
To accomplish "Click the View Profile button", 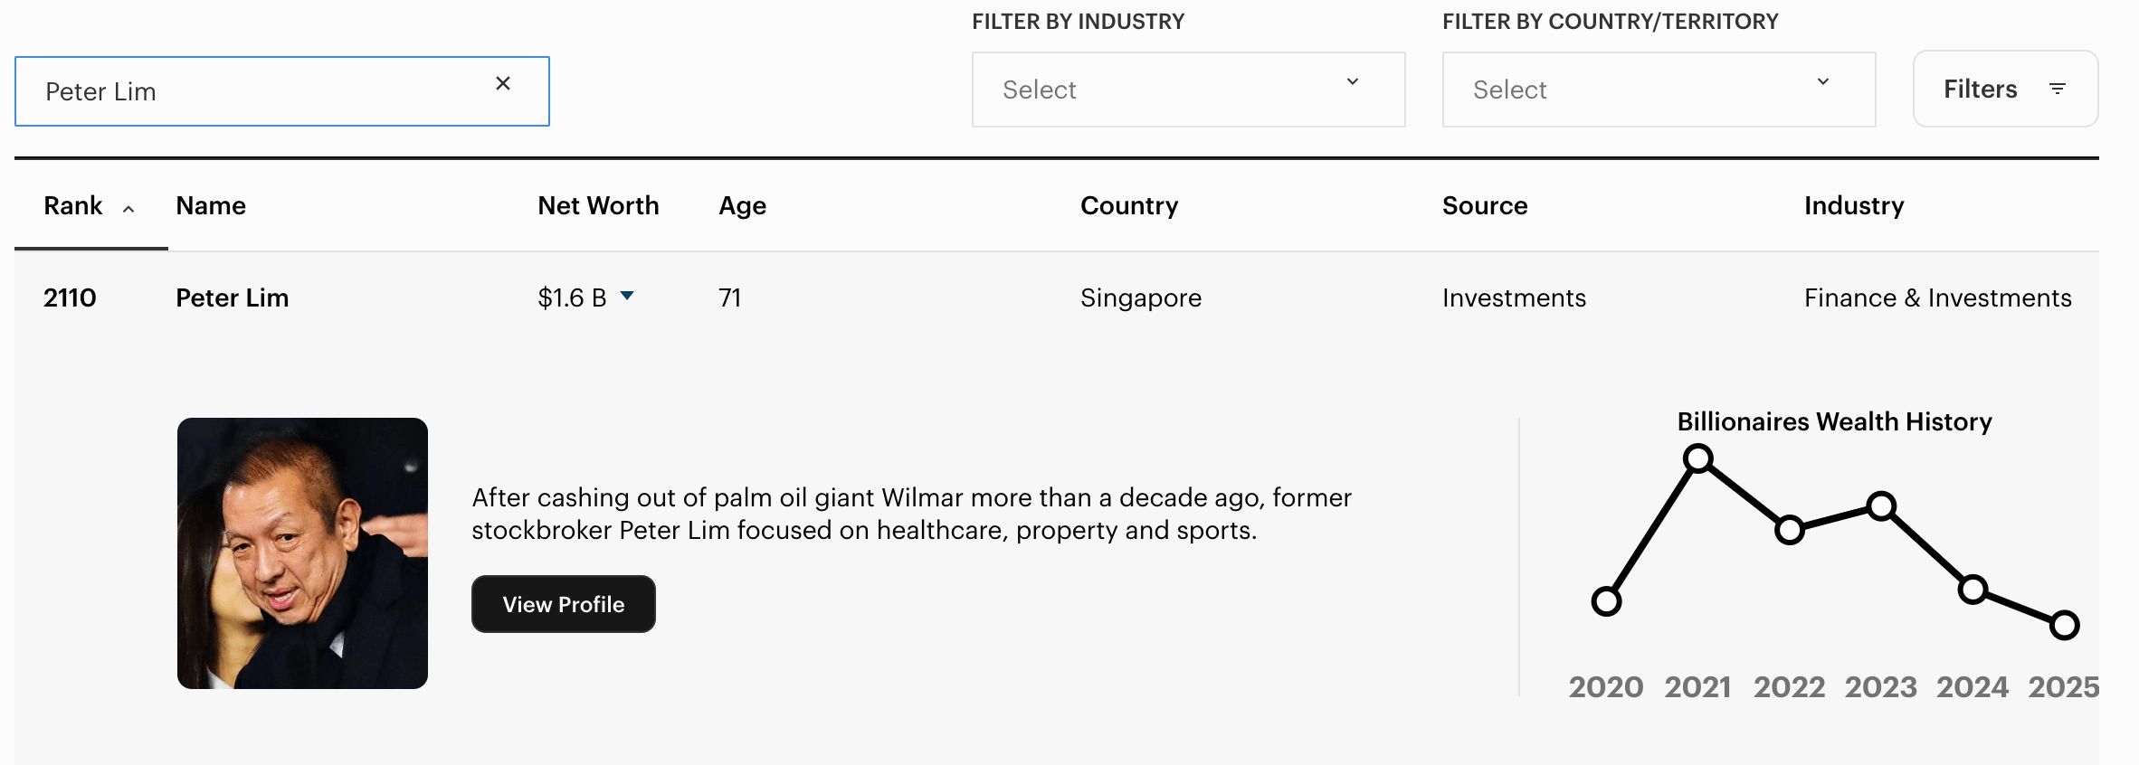I will point(563,604).
